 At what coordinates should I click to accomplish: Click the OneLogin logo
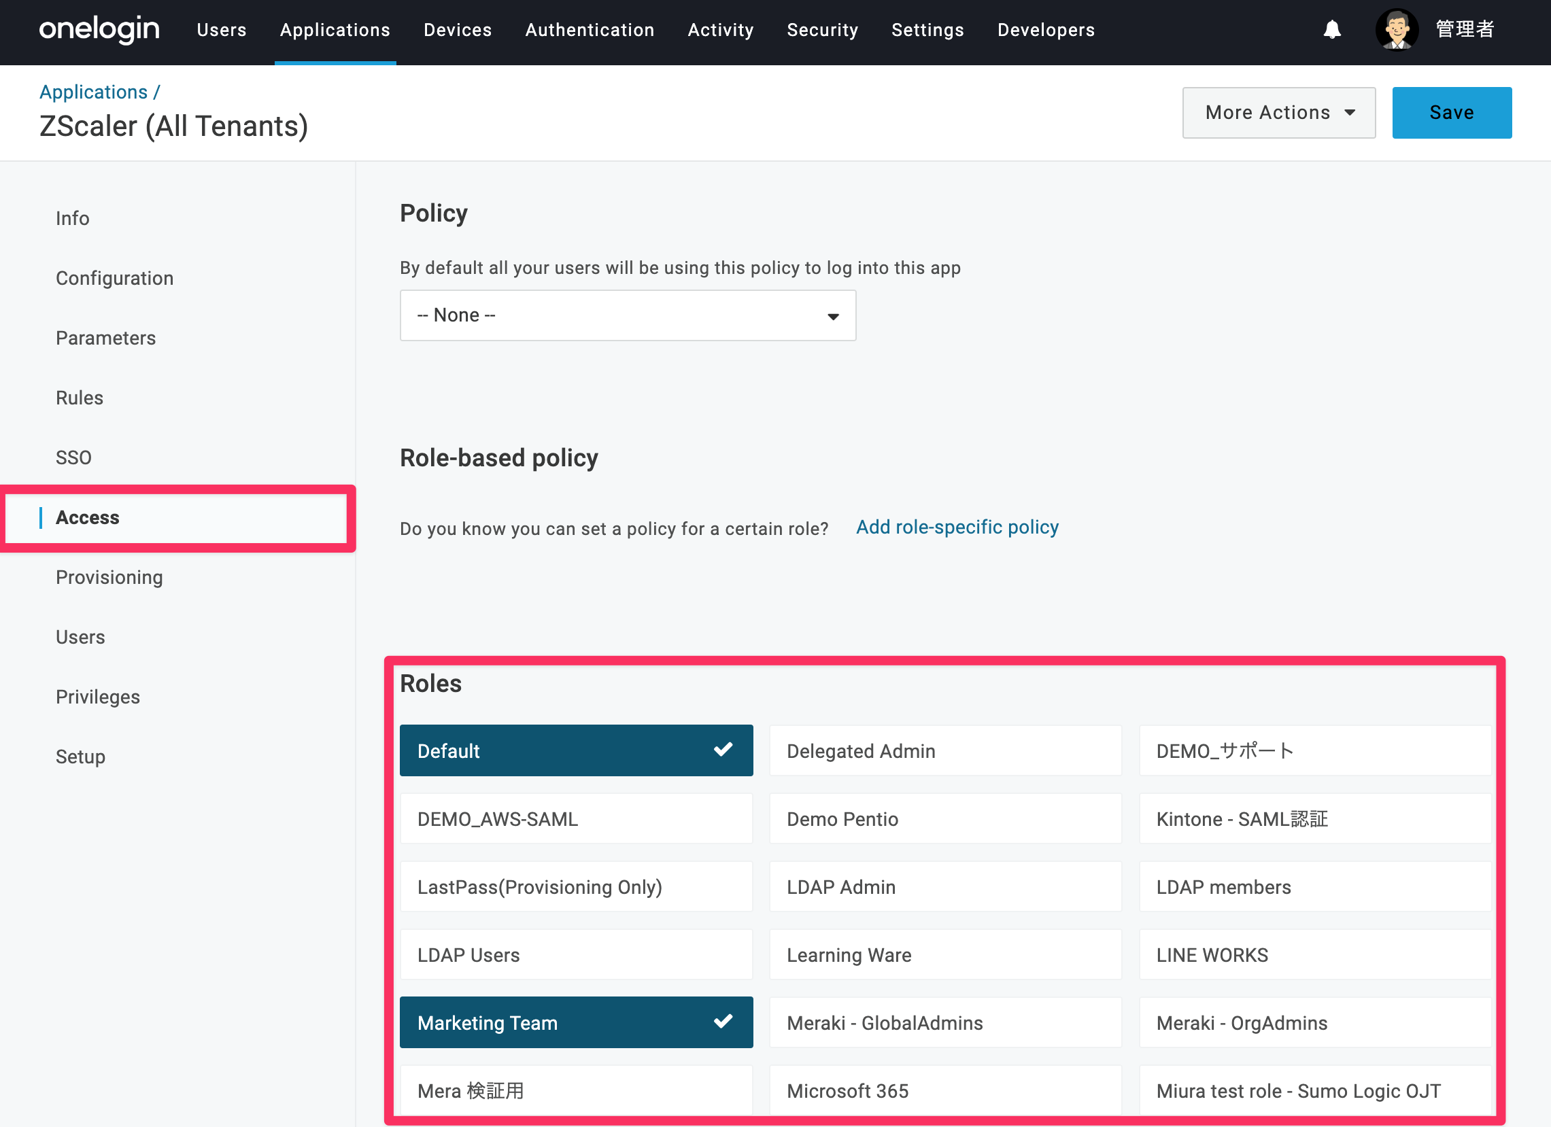(x=99, y=30)
